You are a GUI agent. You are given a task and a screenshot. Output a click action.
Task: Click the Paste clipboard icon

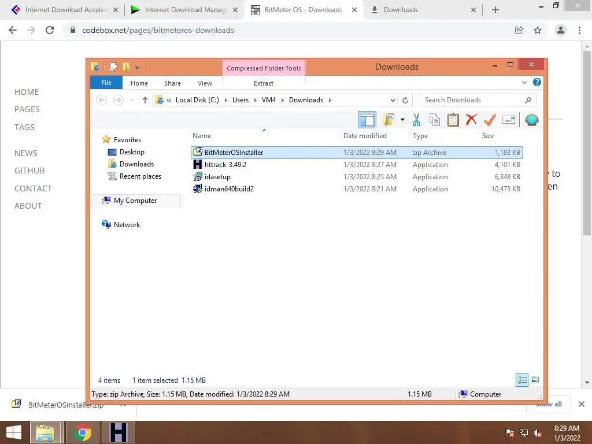point(453,120)
